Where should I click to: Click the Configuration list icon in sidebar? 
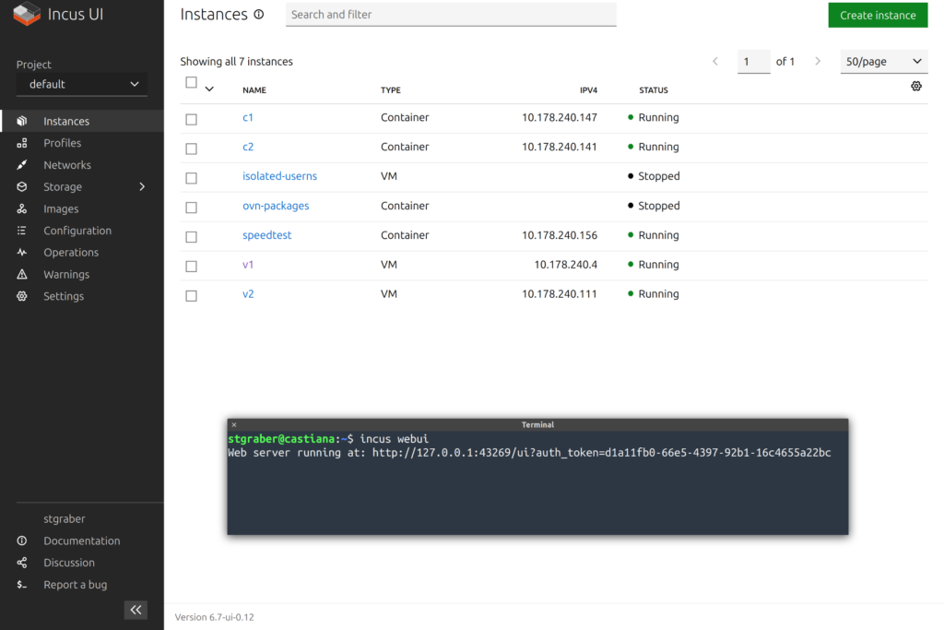click(x=22, y=231)
